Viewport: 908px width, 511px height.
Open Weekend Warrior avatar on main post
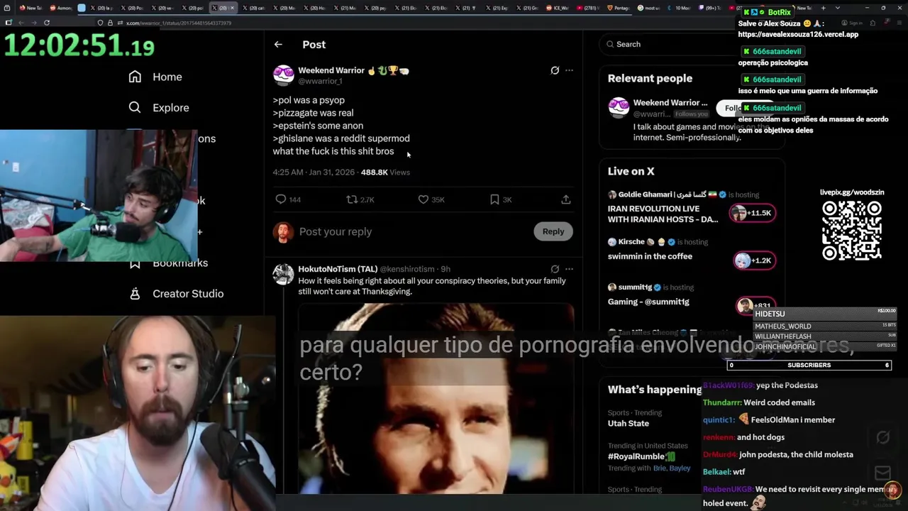click(x=283, y=75)
